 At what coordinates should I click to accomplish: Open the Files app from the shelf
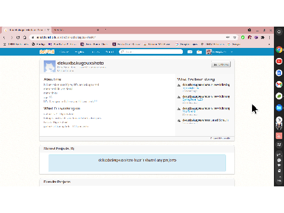(279, 108)
